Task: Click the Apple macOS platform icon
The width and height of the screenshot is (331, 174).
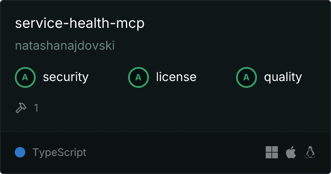Action: point(291,152)
